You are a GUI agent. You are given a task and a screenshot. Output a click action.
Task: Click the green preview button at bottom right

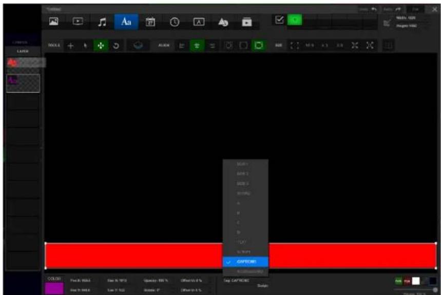click(398, 281)
